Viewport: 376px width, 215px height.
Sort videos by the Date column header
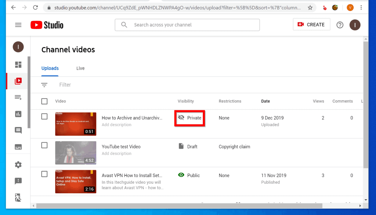(x=265, y=101)
